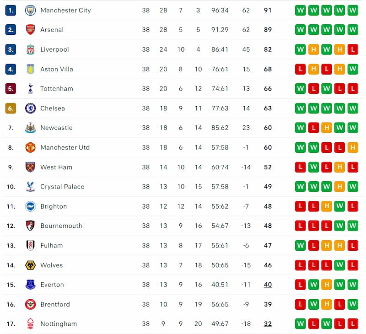Click Liverpool's most recent loss badge
The height and width of the screenshot is (334, 366).
[353, 49]
